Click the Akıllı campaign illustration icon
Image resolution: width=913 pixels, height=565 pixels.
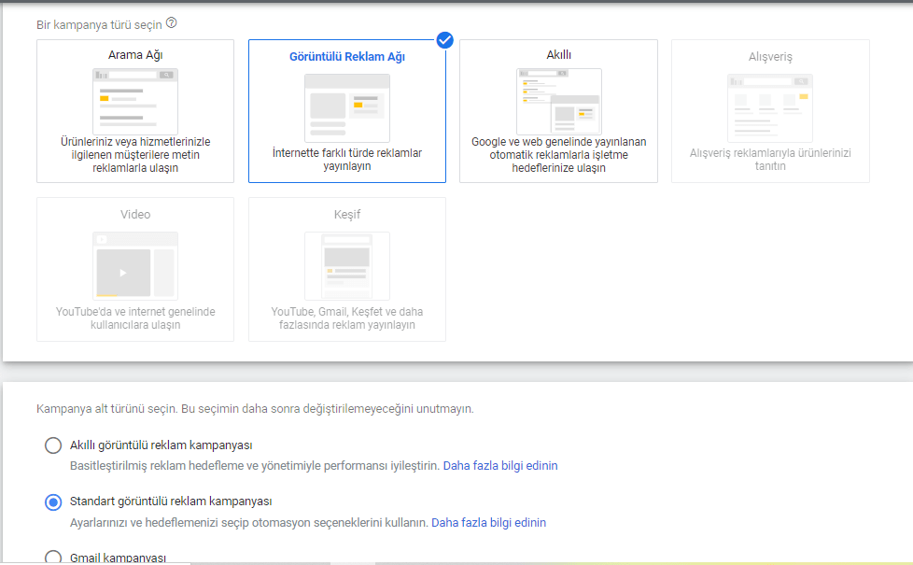click(558, 101)
